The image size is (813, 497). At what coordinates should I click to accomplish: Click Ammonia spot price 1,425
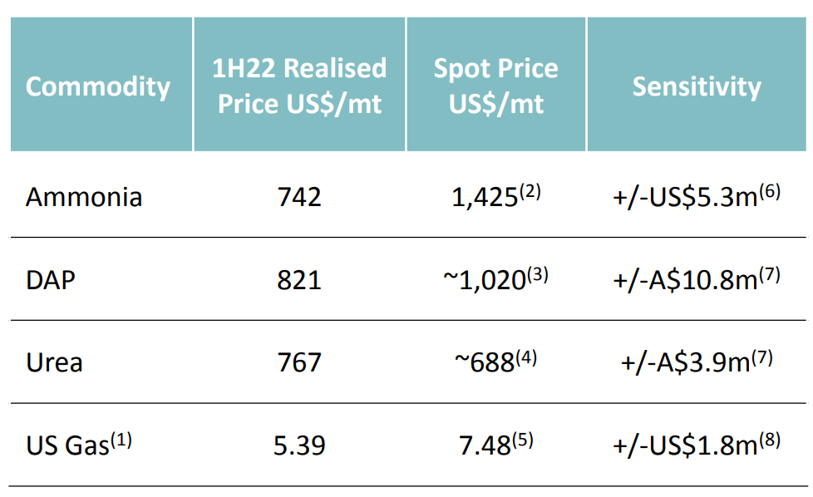click(495, 196)
